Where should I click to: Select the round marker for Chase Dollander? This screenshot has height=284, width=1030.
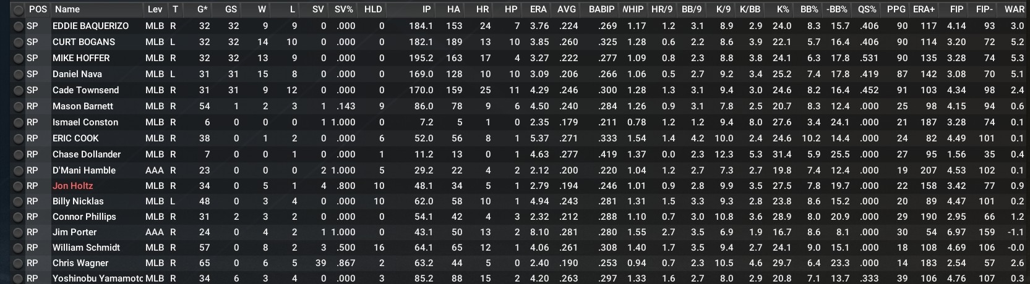tap(18, 154)
